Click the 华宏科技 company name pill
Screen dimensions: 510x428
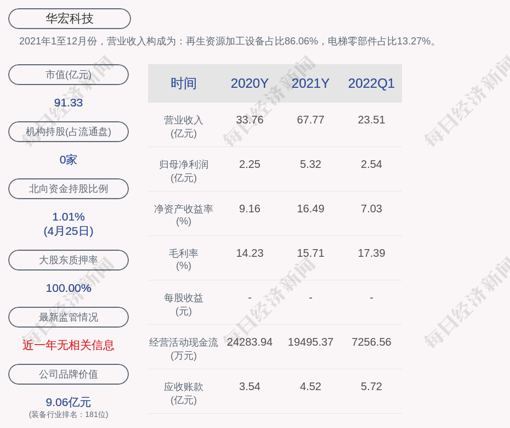(x=69, y=19)
